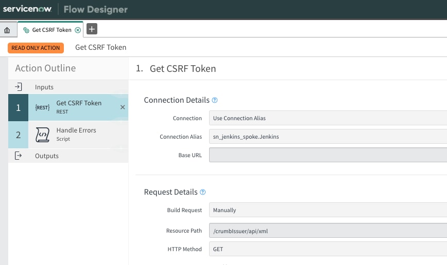This screenshot has width=447, height=265.
Task: Open the home tab icon
Action: tap(7, 30)
